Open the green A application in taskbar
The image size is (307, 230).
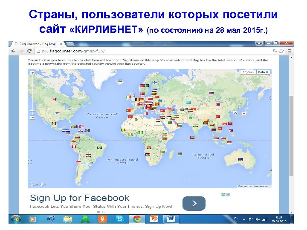85,219
